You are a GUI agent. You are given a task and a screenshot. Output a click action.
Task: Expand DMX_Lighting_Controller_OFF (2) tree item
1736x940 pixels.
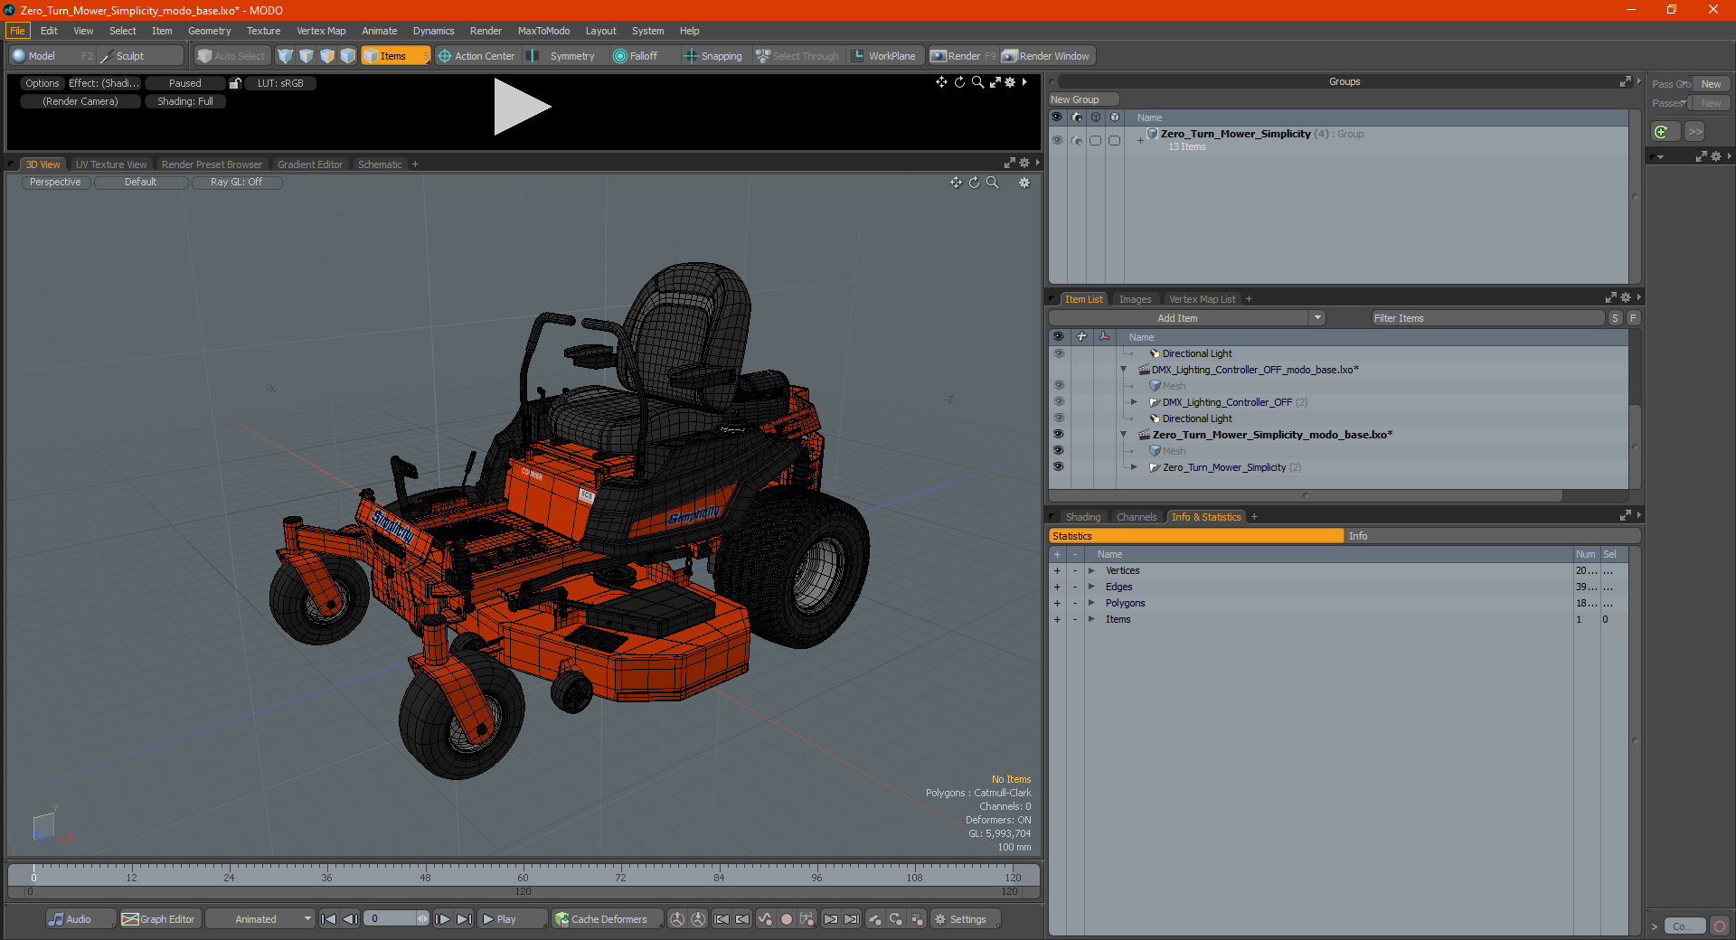point(1134,402)
